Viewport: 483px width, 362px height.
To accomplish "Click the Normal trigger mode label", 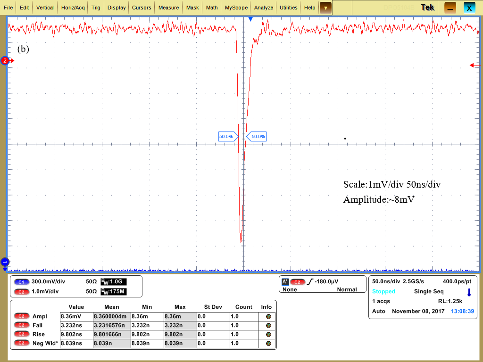I will click(347, 289).
